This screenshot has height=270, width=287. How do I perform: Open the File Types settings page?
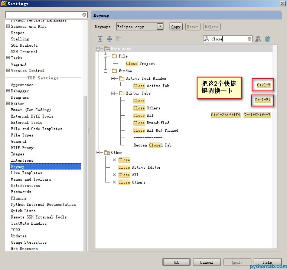22,135
